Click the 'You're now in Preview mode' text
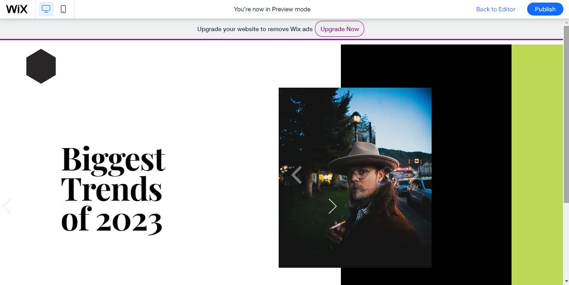 click(272, 9)
